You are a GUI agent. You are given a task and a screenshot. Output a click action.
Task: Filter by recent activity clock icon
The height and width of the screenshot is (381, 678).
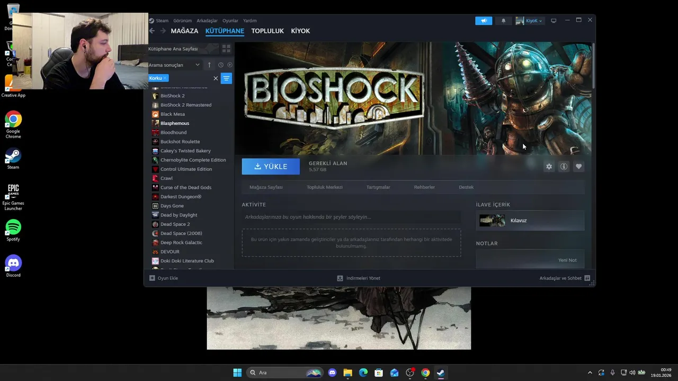point(221,65)
